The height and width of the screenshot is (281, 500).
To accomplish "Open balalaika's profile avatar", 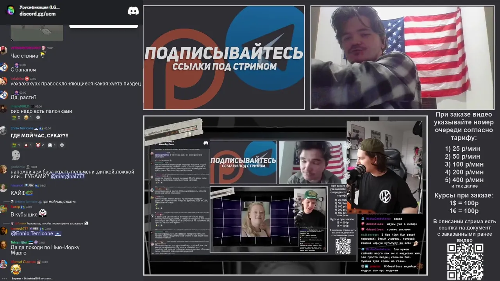I will pyautogui.click(x=4, y=81).
